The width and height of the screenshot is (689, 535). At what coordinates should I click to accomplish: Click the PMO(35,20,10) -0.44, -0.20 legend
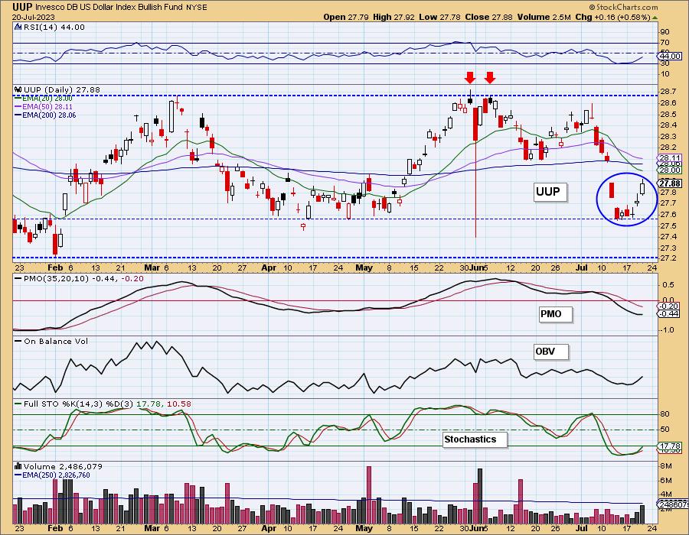pyautogui.click(x=83, y=278)
